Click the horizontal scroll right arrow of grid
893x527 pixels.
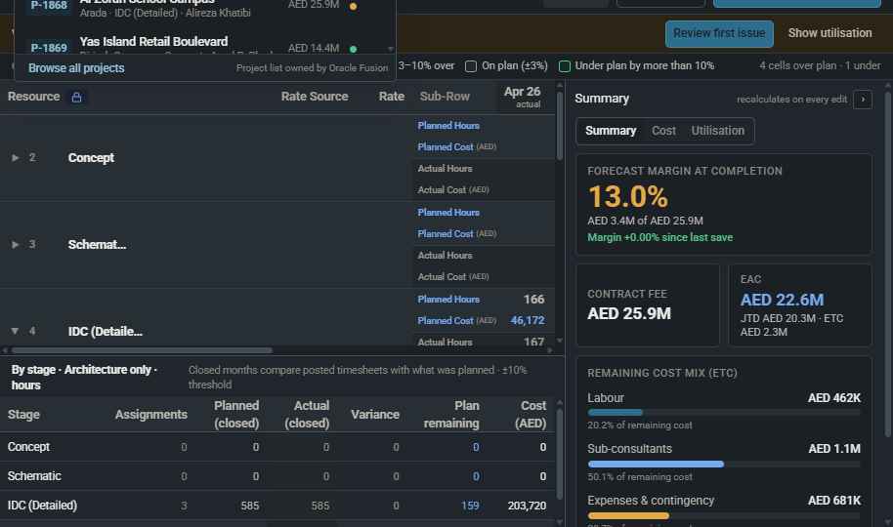coord(550,350)
